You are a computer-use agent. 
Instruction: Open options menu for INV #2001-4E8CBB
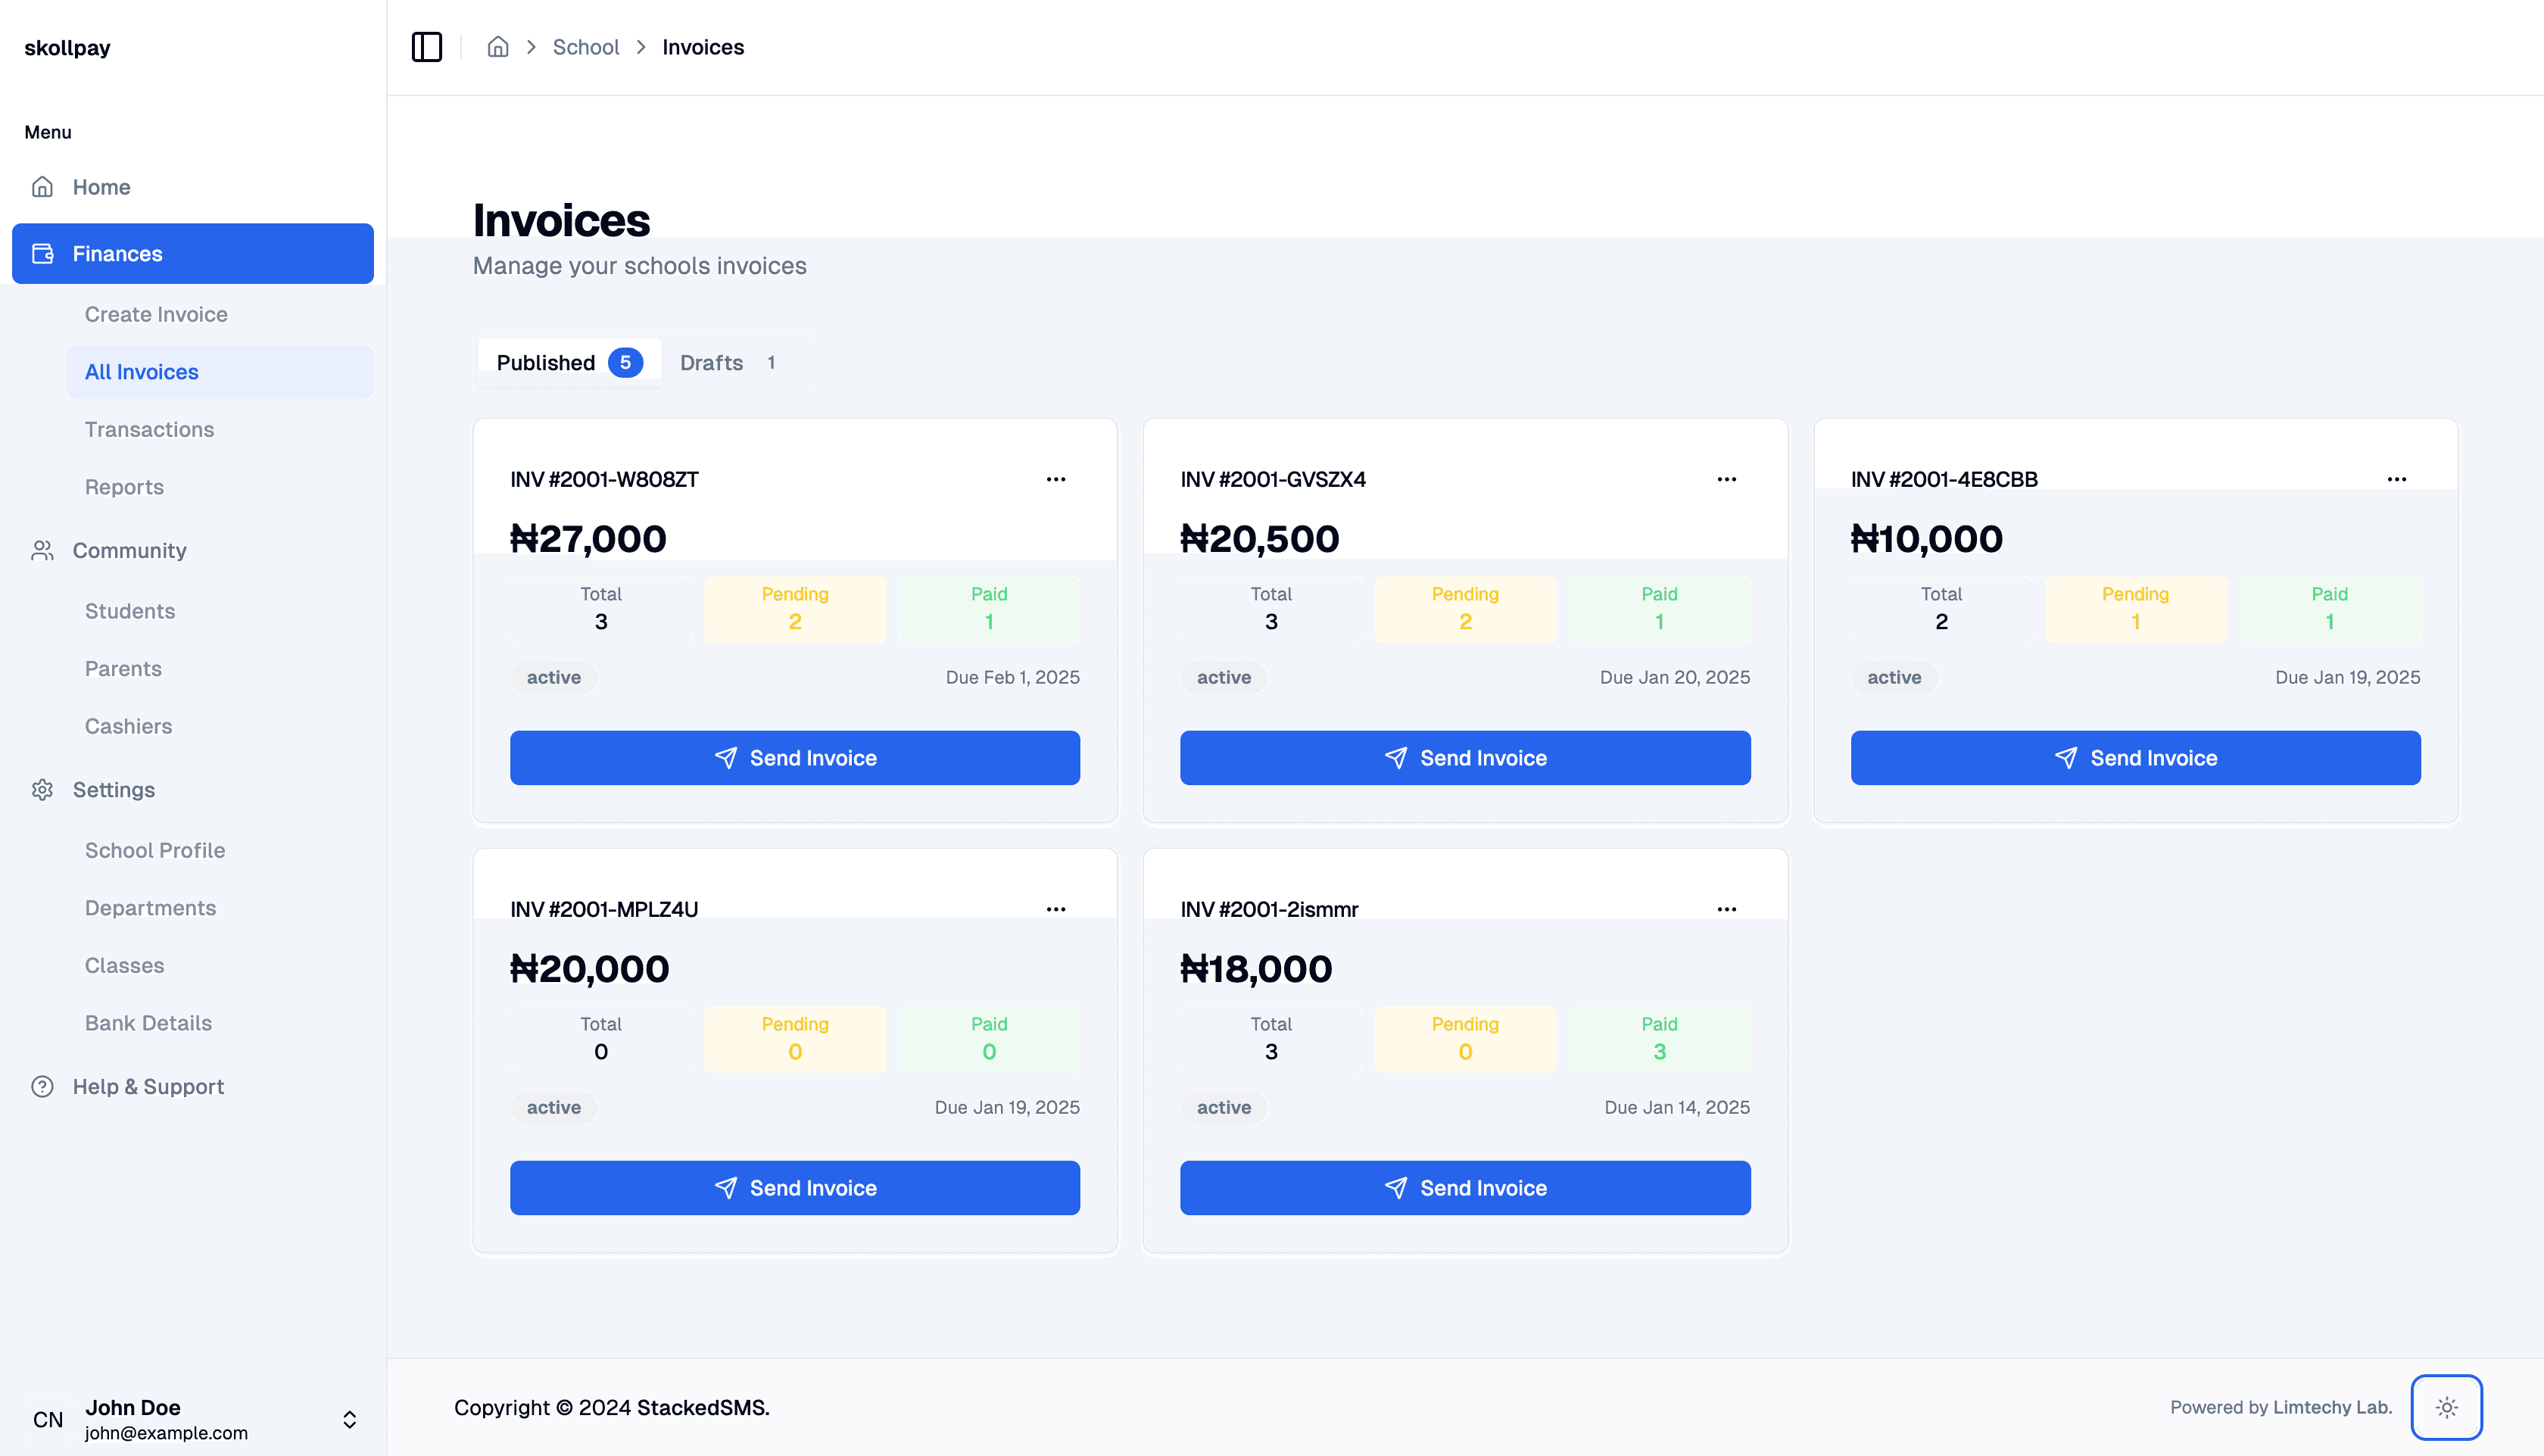[2397, 480]
